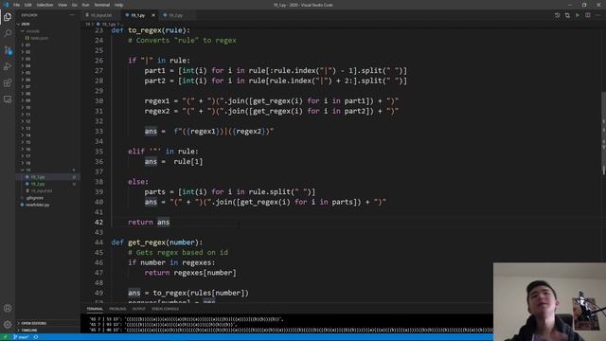Open the Run and Debug view
The image size is (606, 341).
pyautogui.click(x=8, y=66)
